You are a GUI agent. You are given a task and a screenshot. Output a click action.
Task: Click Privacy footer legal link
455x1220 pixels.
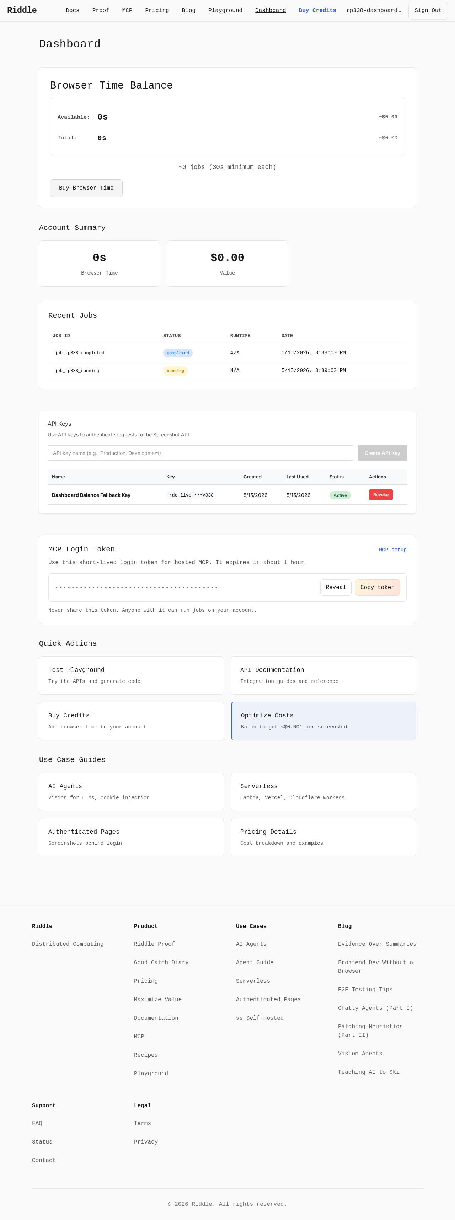[146, 1141]
